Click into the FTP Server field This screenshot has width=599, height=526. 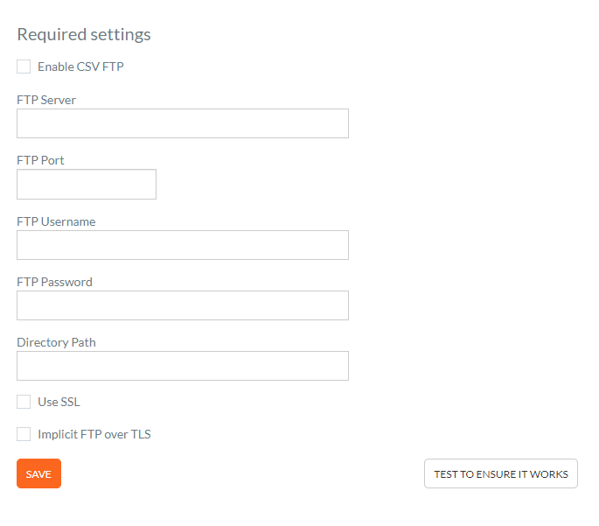(183, 123)
